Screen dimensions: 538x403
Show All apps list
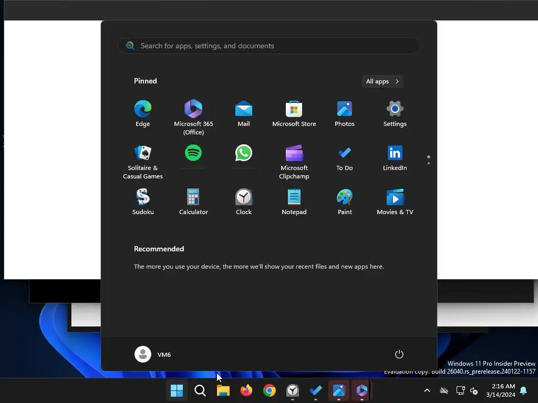382,81
